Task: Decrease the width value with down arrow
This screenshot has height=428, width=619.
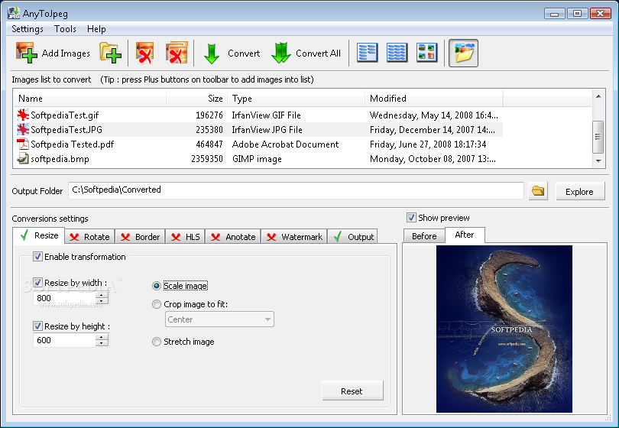Action: (x=102, y=301)
